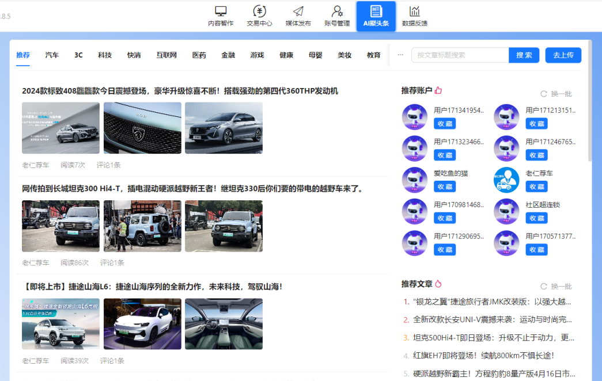Click thumbs-up icon next to 推荐账户

coord(438,90)
